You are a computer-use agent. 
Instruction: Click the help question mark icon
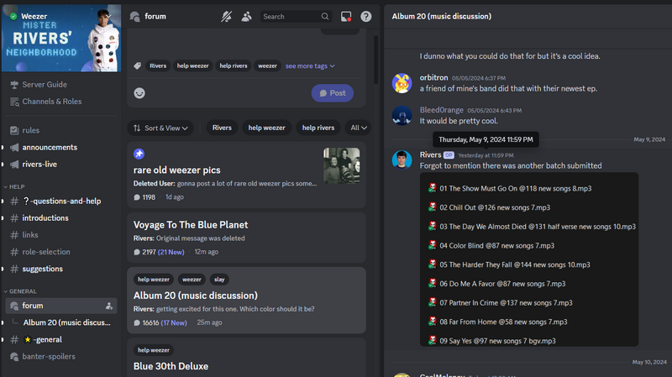pos(366,16)
